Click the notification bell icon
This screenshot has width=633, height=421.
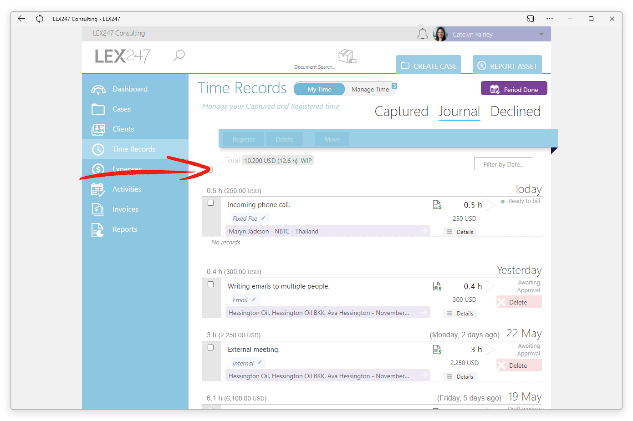click(x=423, y=34)
